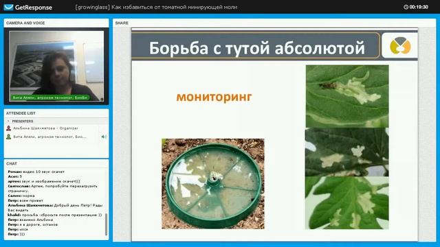Image resolution: width=440 pixels, height=247 pixels.
Task: Click the green pheromone trap photo on the slide
Action: point(213,184)
